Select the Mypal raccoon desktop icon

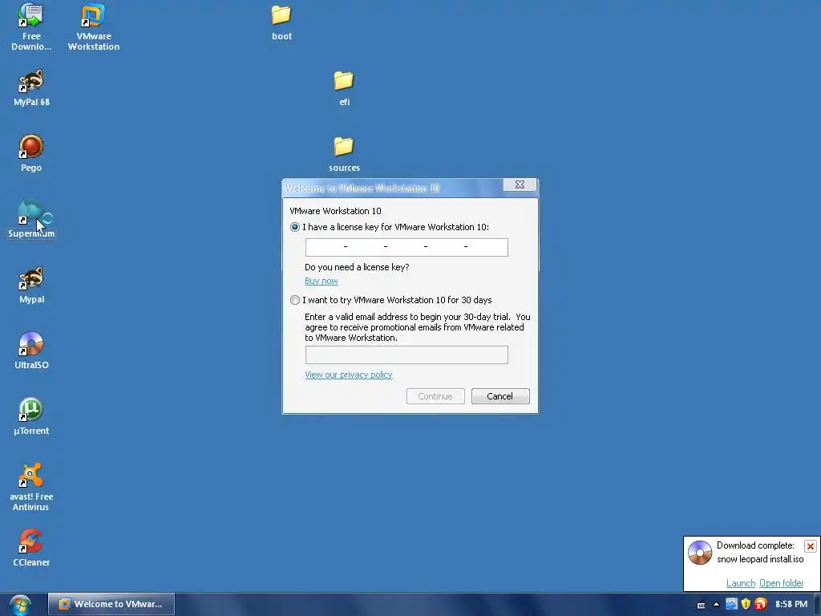[31, 285]
